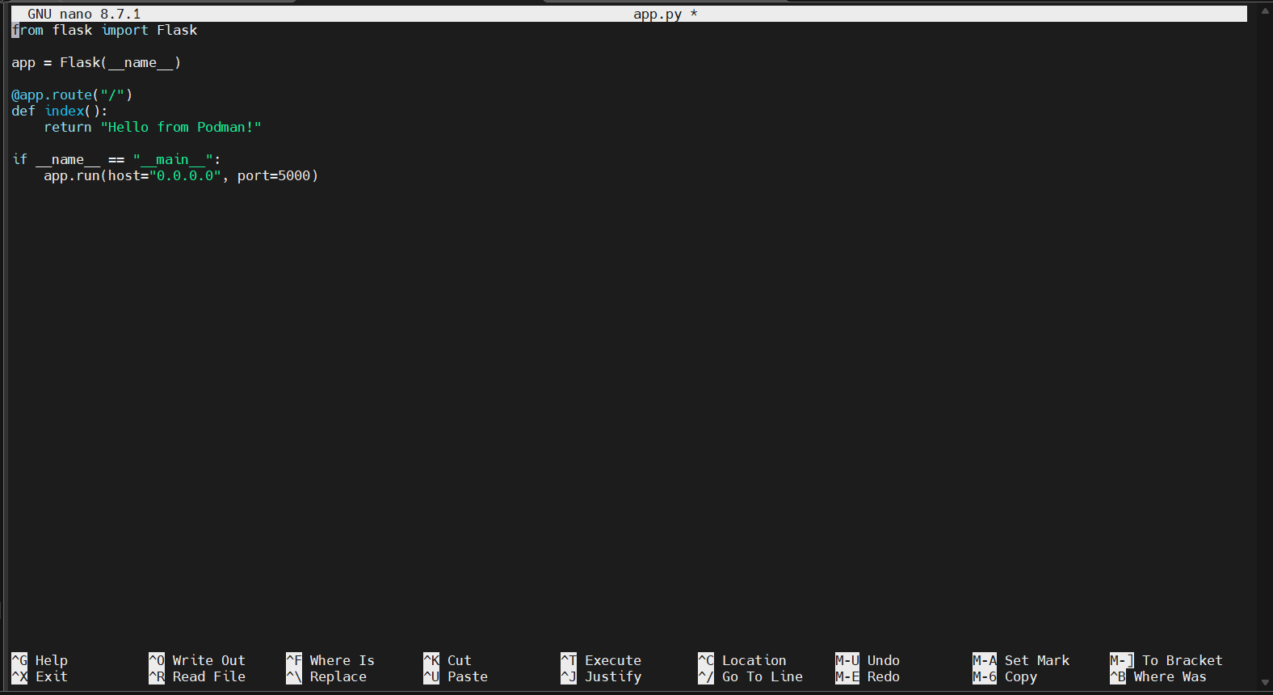Click the "Hello from Podman!" return line

coord(153,127)
